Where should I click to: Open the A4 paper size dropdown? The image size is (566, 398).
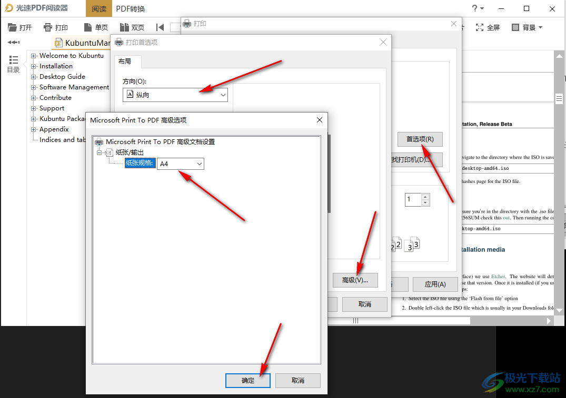point(181,164)
